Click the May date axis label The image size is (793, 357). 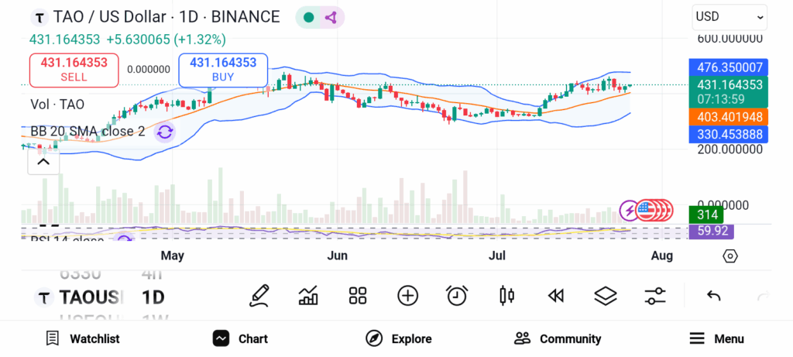pos(173,256)
